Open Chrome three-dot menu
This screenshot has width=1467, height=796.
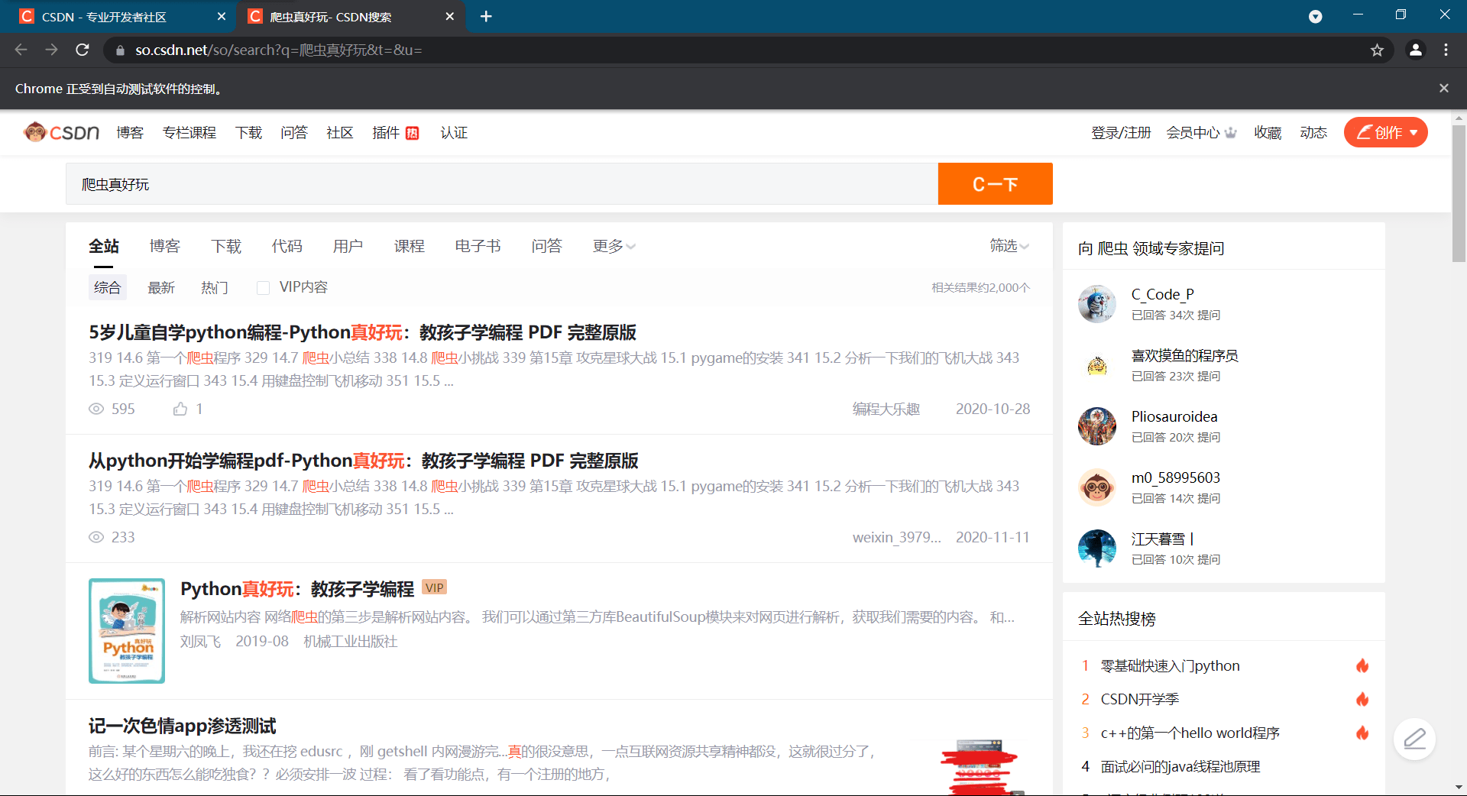coord(1446,50)
